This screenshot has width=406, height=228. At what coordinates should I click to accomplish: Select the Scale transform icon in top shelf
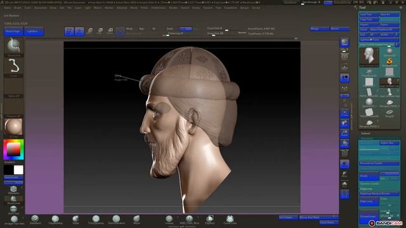(100, 31)
